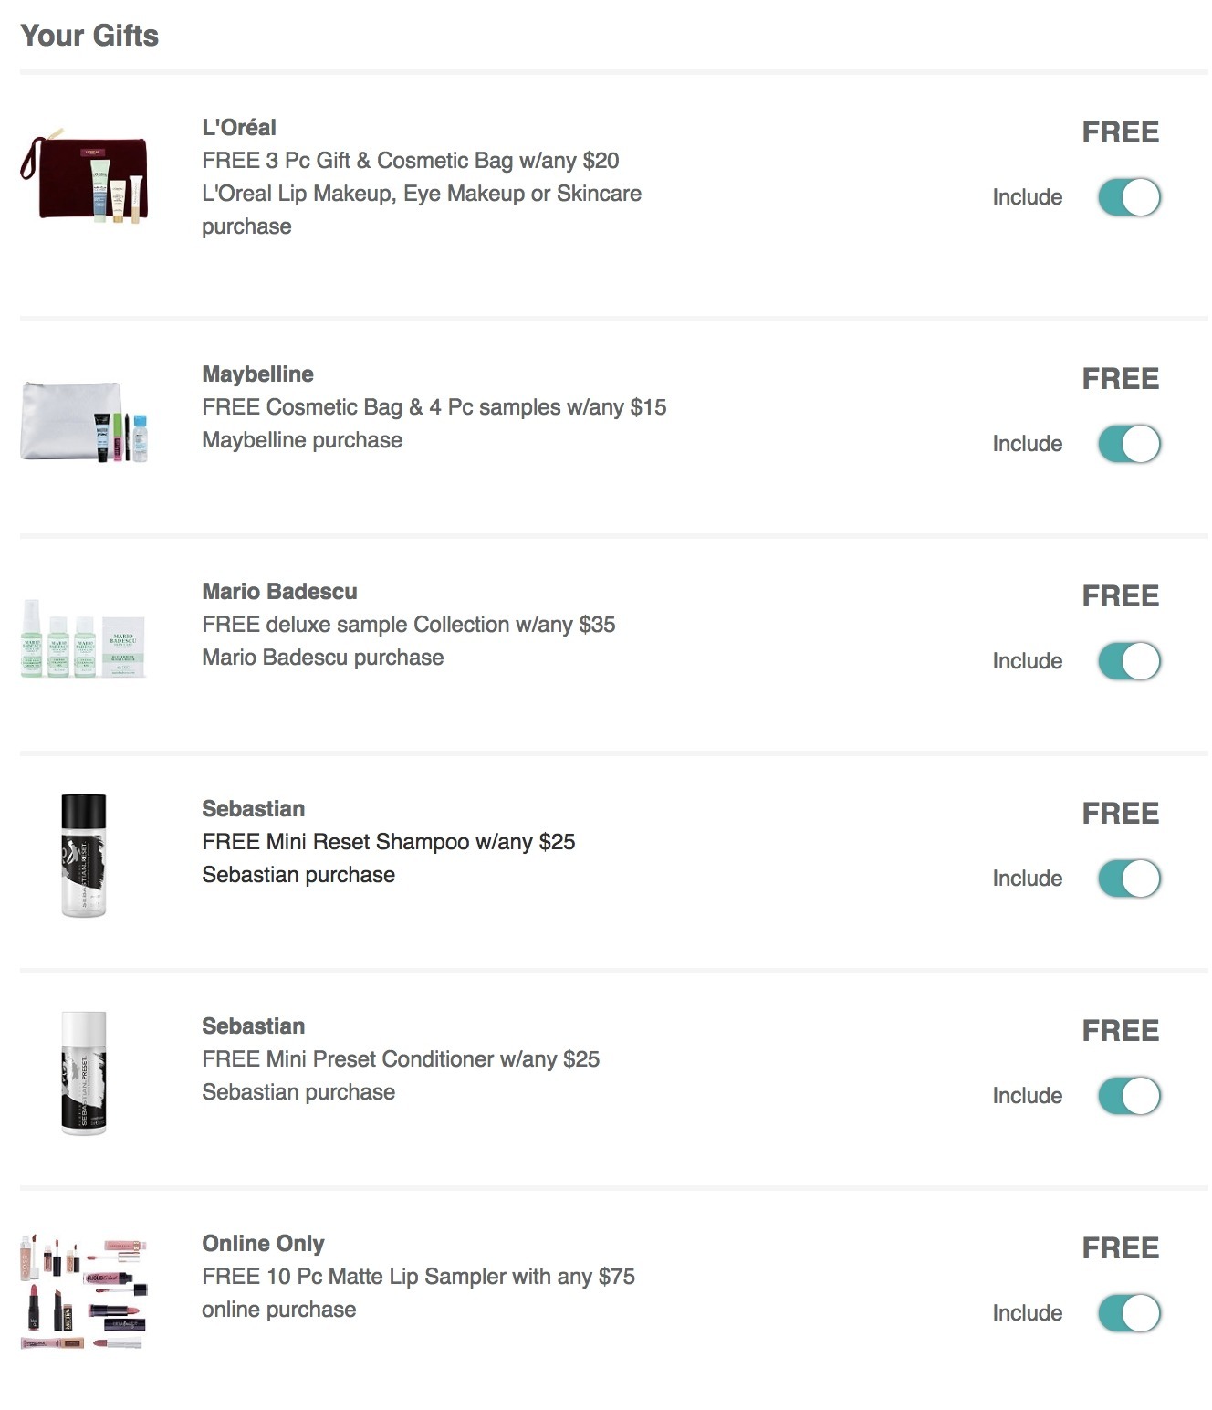Toggle the Matte Lip Sampler Include switch
The width and height of the screenshot is (1212, 1410).
1129,1313
